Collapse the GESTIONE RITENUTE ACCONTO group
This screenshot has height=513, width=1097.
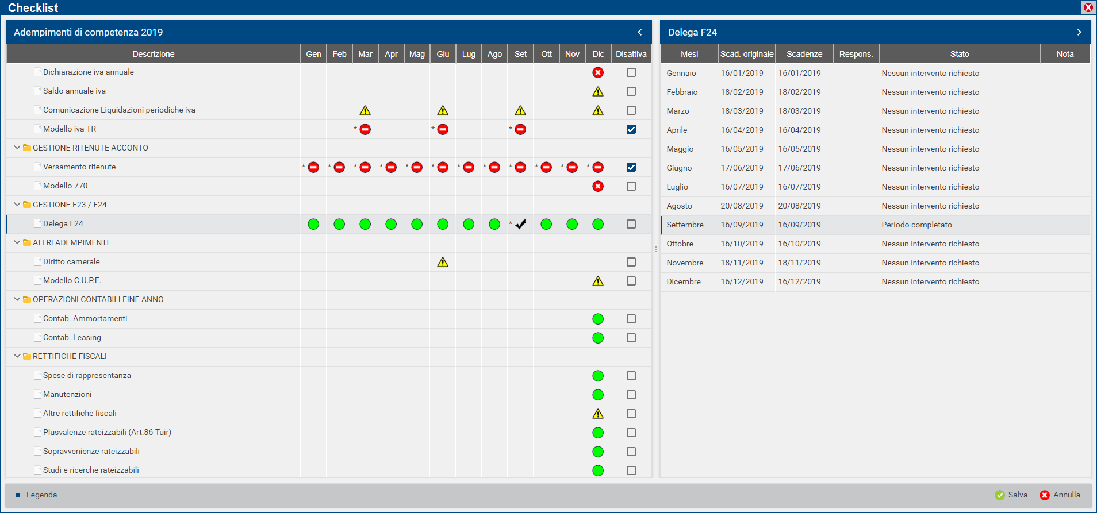[x=17, y=148]
